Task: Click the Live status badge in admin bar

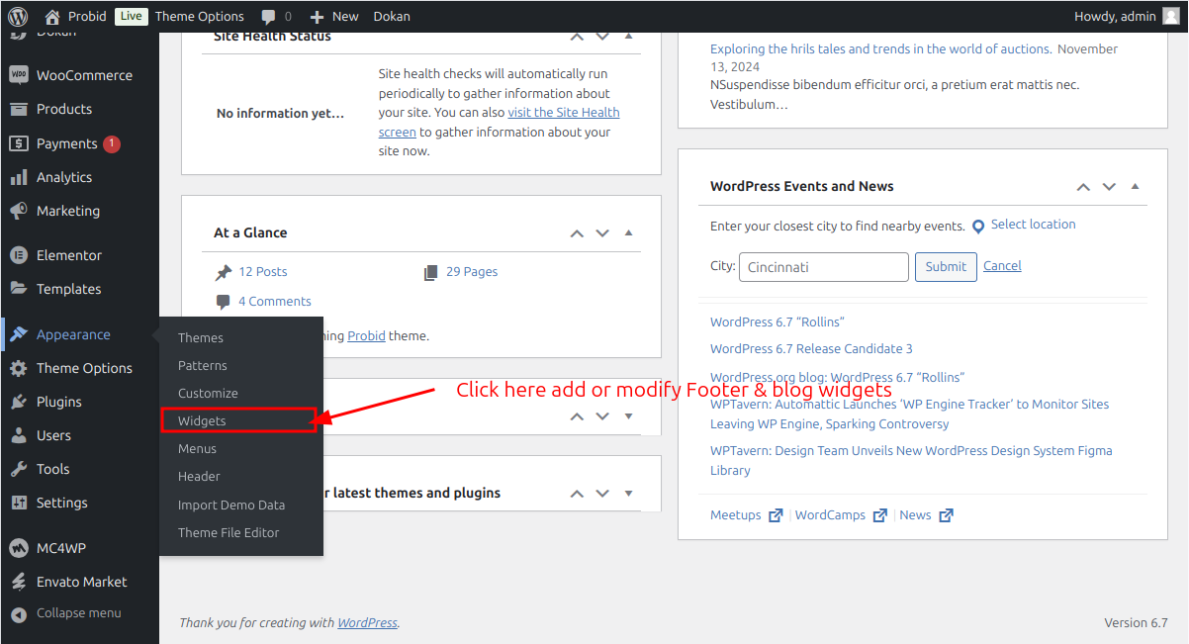Action: (x=131, y=16)
